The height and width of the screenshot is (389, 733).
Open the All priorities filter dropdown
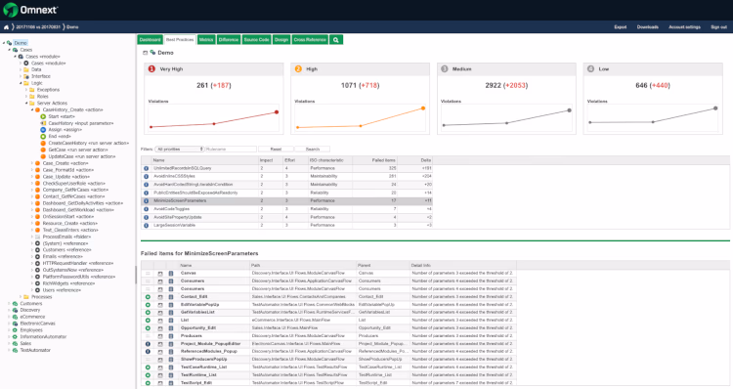[x=180, y=150]
